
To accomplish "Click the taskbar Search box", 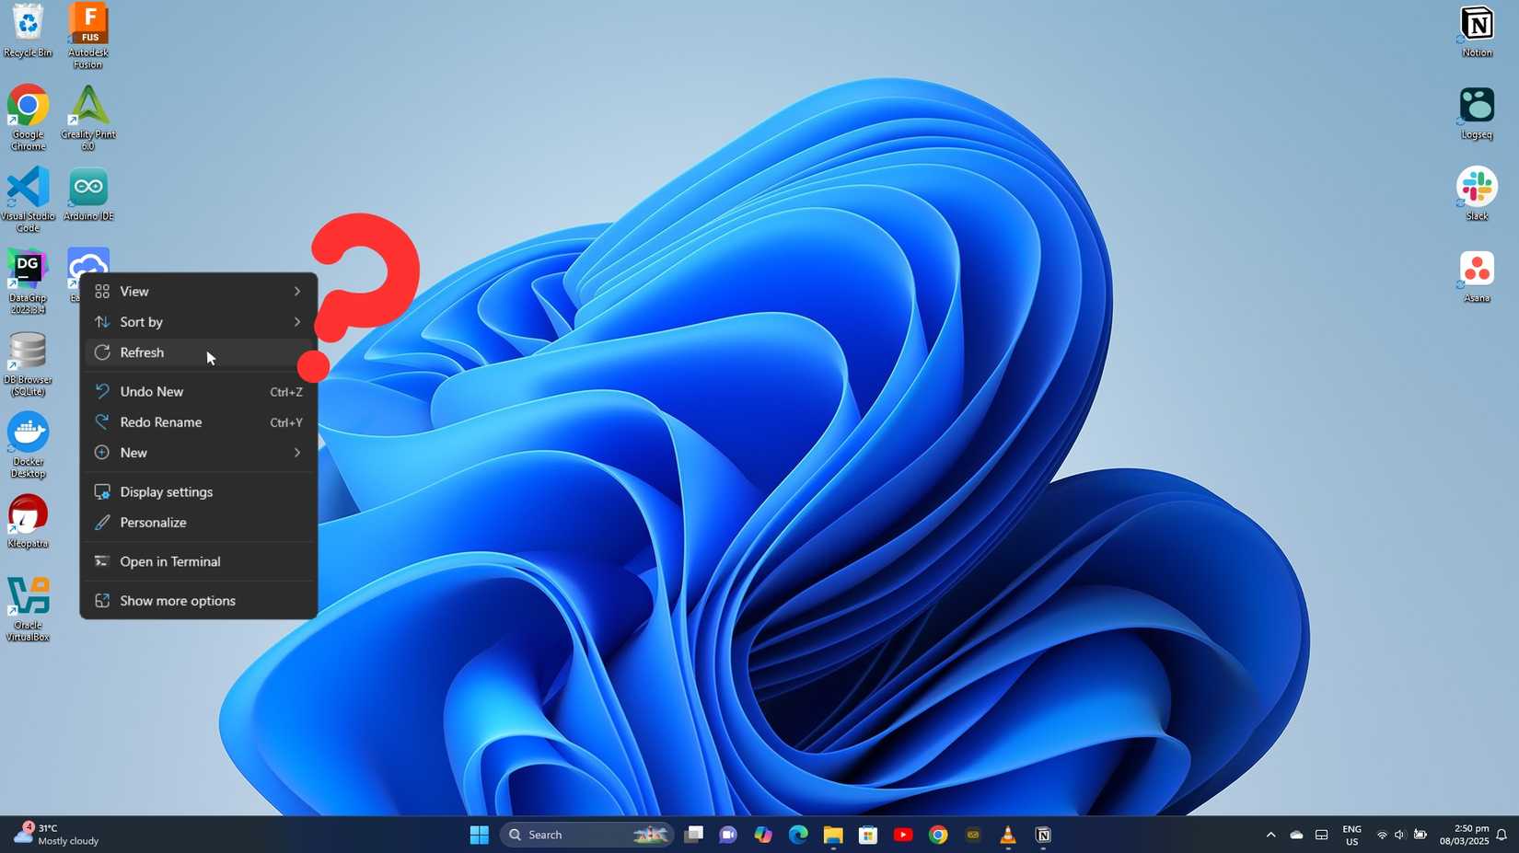I will tap(586, 835).
